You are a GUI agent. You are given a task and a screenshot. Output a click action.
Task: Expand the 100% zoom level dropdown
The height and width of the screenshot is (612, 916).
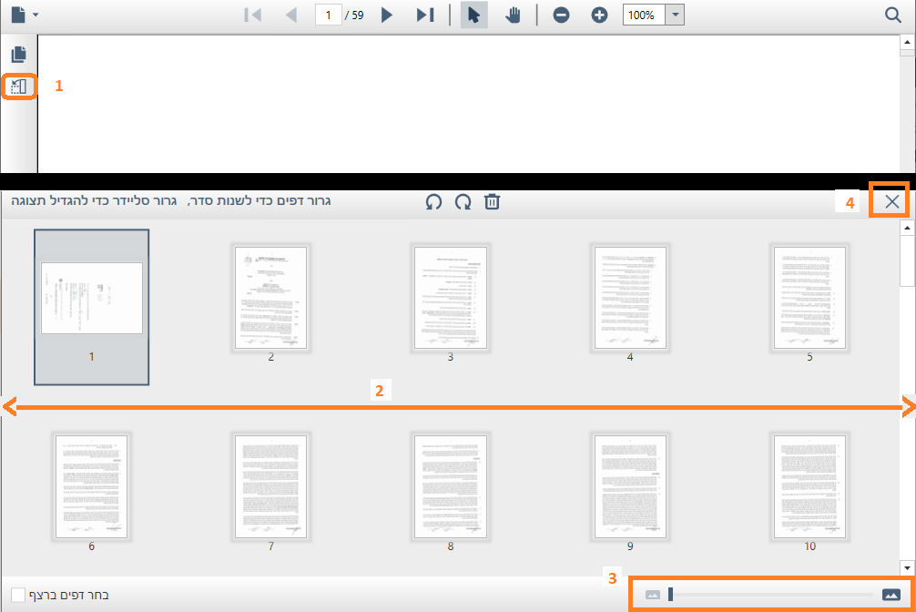(x=675, y=15)
